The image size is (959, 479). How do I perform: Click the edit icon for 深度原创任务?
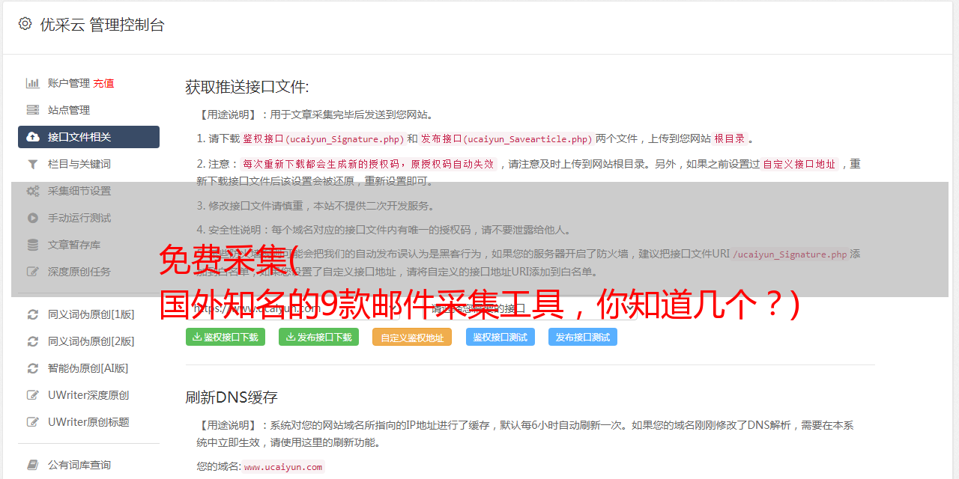pyautogui.click(x=33, y=272)
